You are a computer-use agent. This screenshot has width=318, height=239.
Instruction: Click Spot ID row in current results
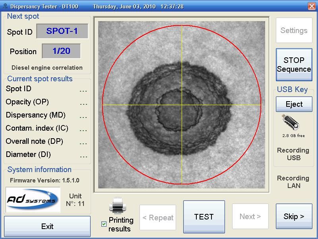(x=47, y=89)
